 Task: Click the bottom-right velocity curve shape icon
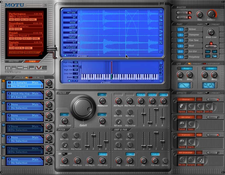214,56
